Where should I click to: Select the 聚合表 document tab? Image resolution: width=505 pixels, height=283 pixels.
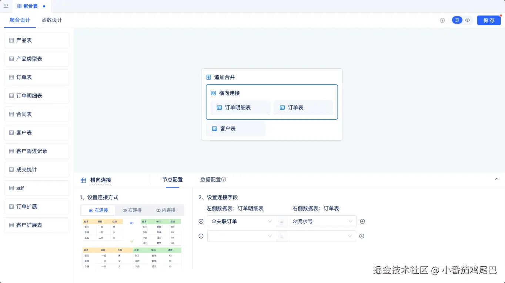click(x=31, y=6)
